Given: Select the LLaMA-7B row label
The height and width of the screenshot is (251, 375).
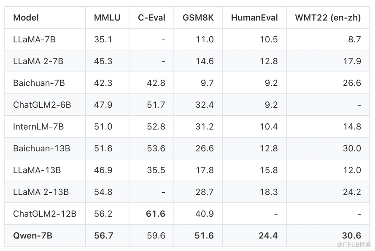Looking at the screenshot, I should [34, 40].
